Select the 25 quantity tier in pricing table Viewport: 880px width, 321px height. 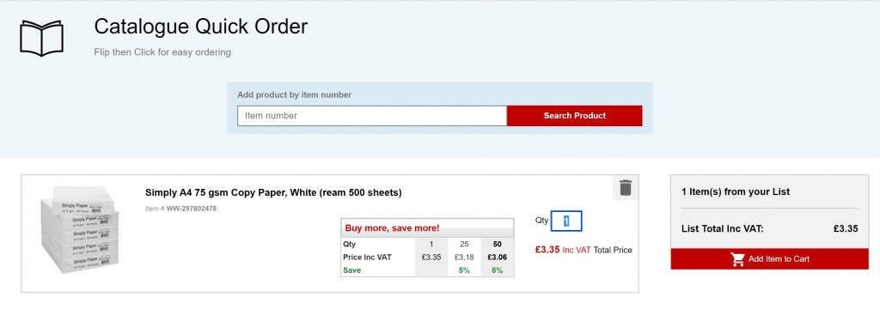point(464,245)
